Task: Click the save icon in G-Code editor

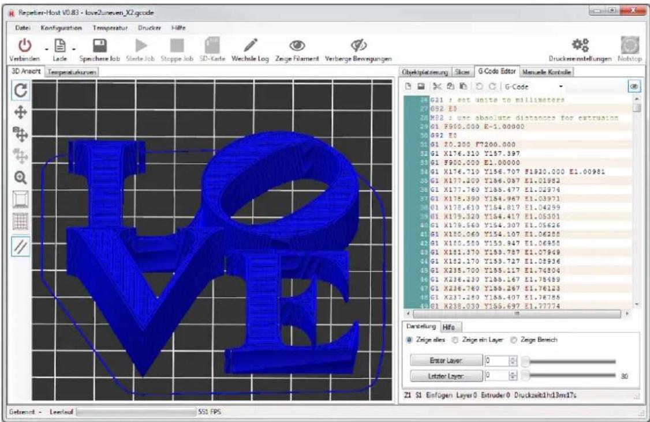Action: click(421, 86)
